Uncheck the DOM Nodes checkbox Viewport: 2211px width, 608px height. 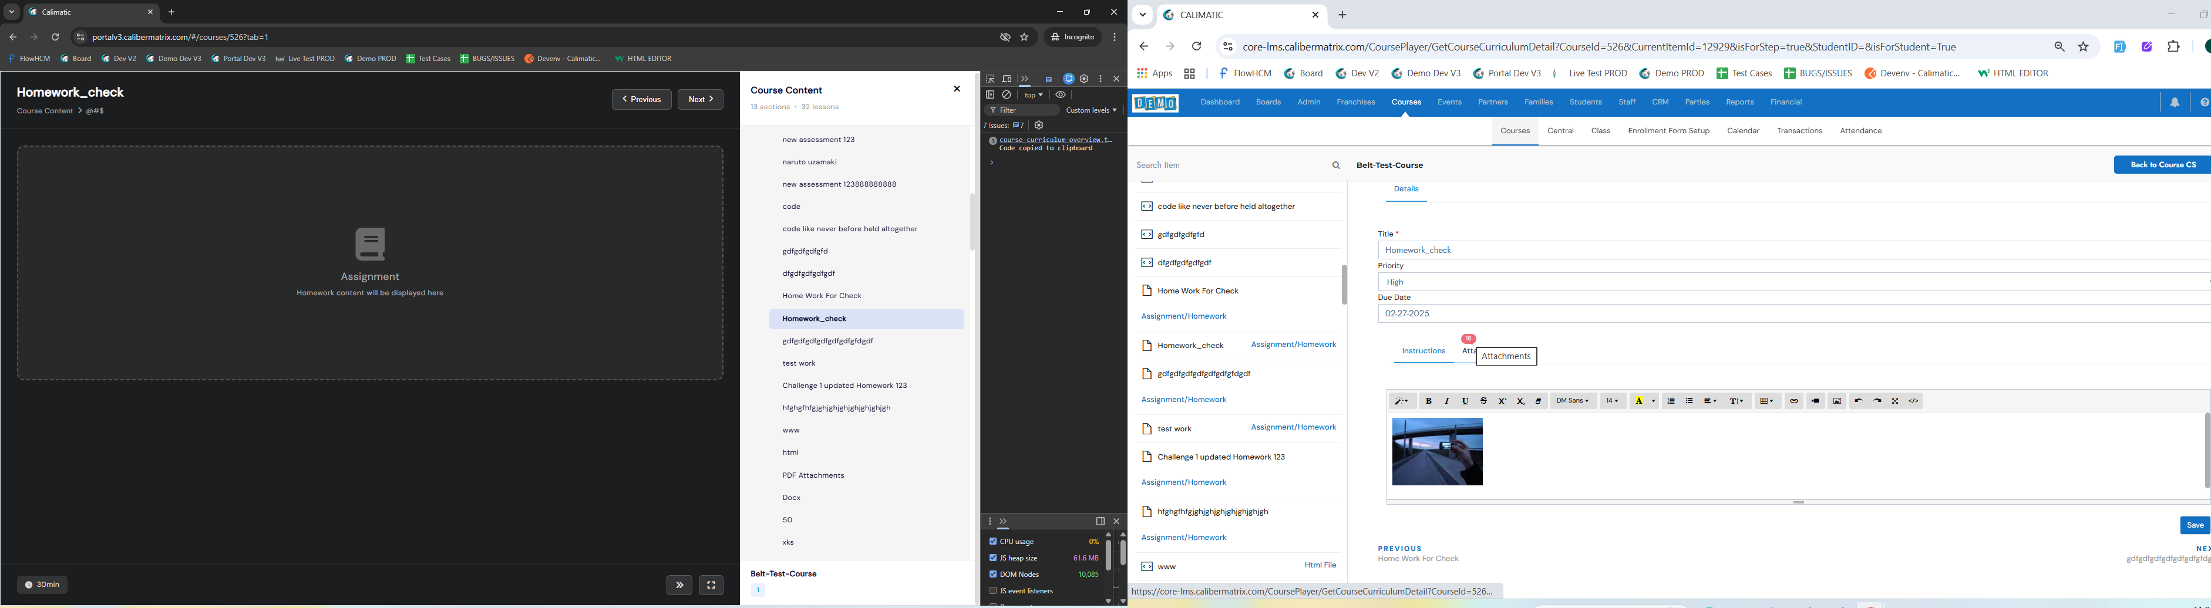[993, 575]
